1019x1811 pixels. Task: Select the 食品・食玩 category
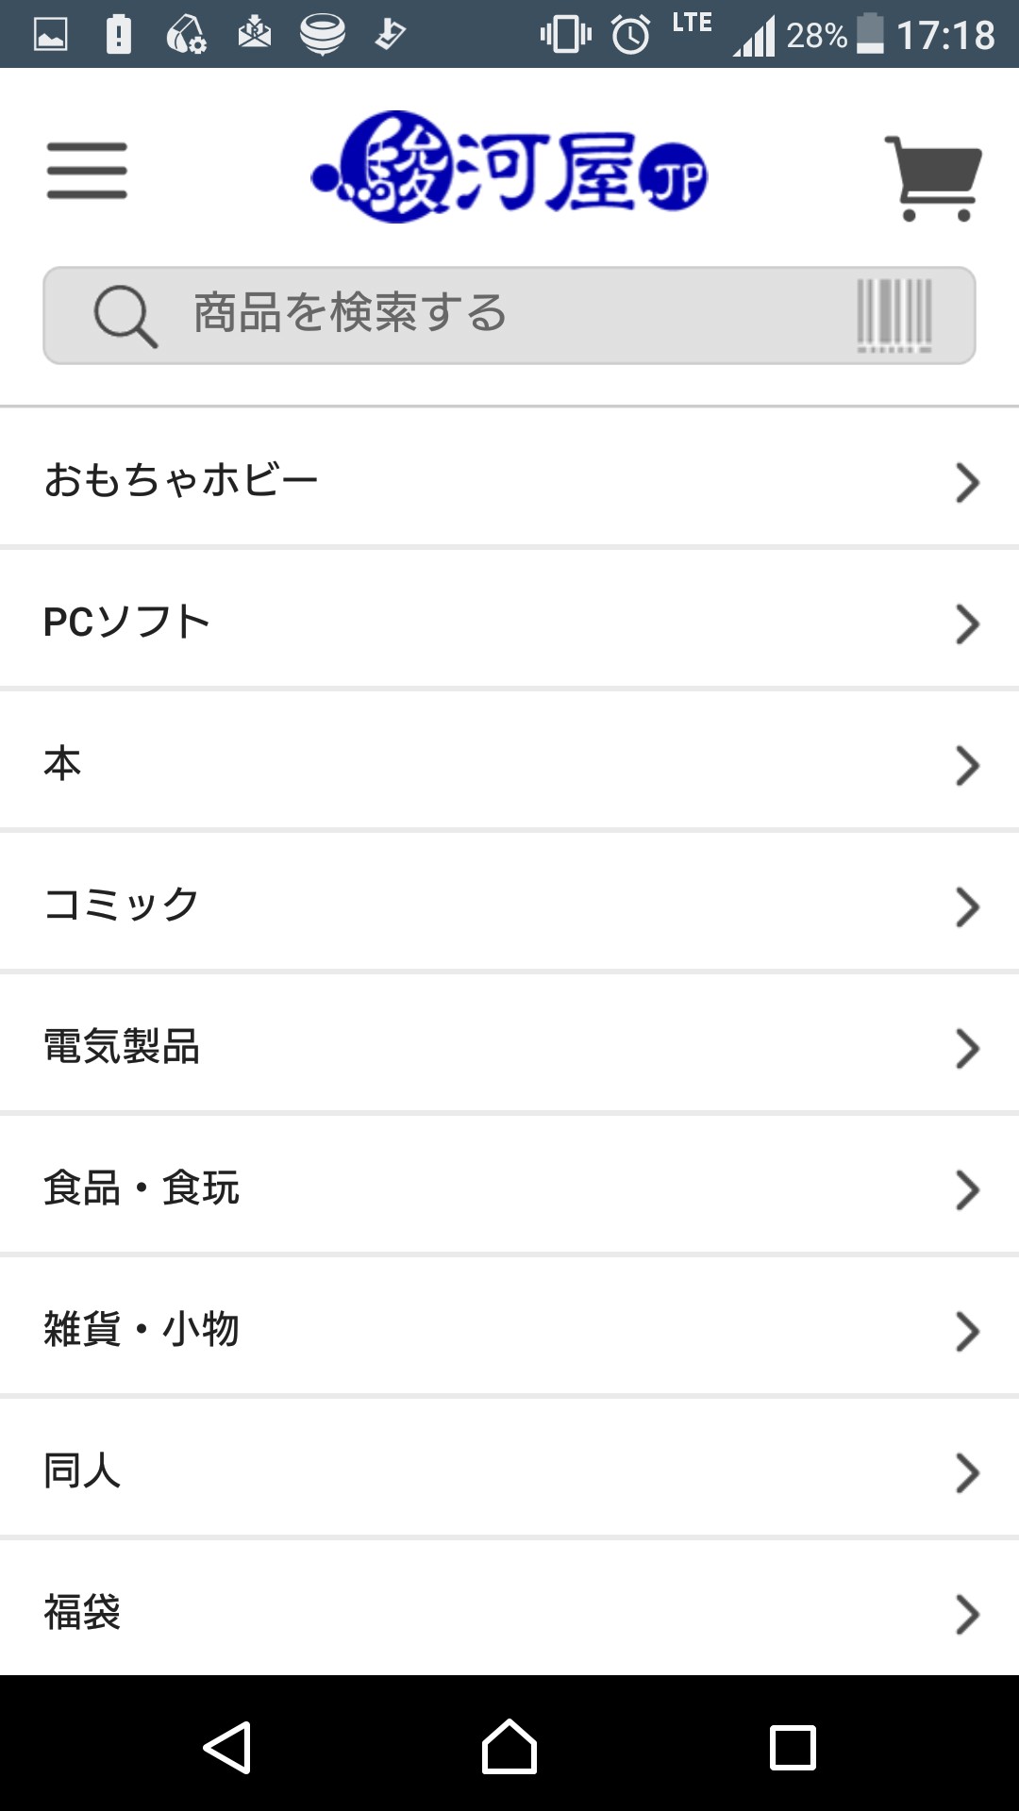142,1188
